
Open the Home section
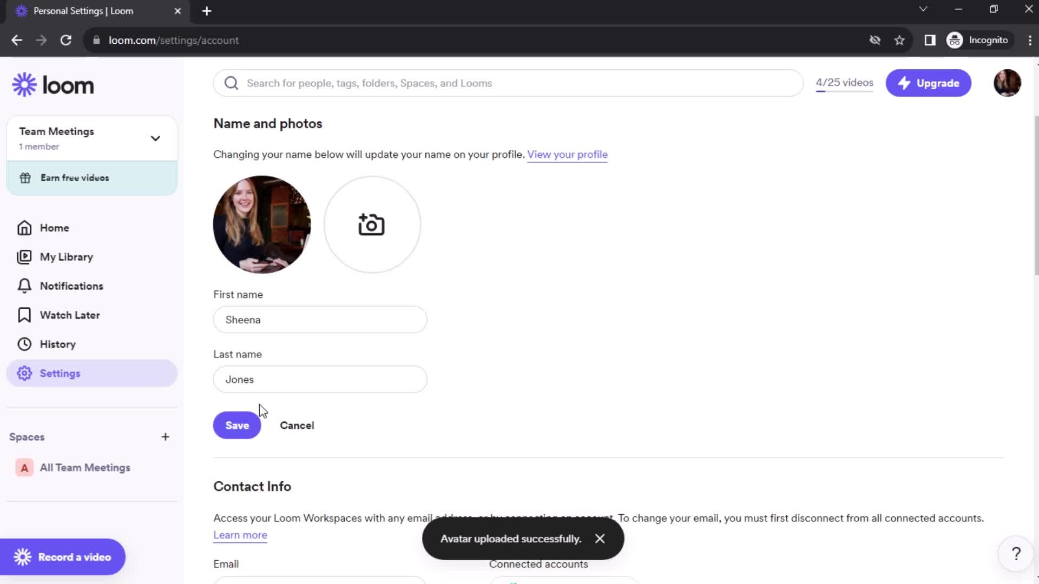pyautogui.click(x=54, y=228)
